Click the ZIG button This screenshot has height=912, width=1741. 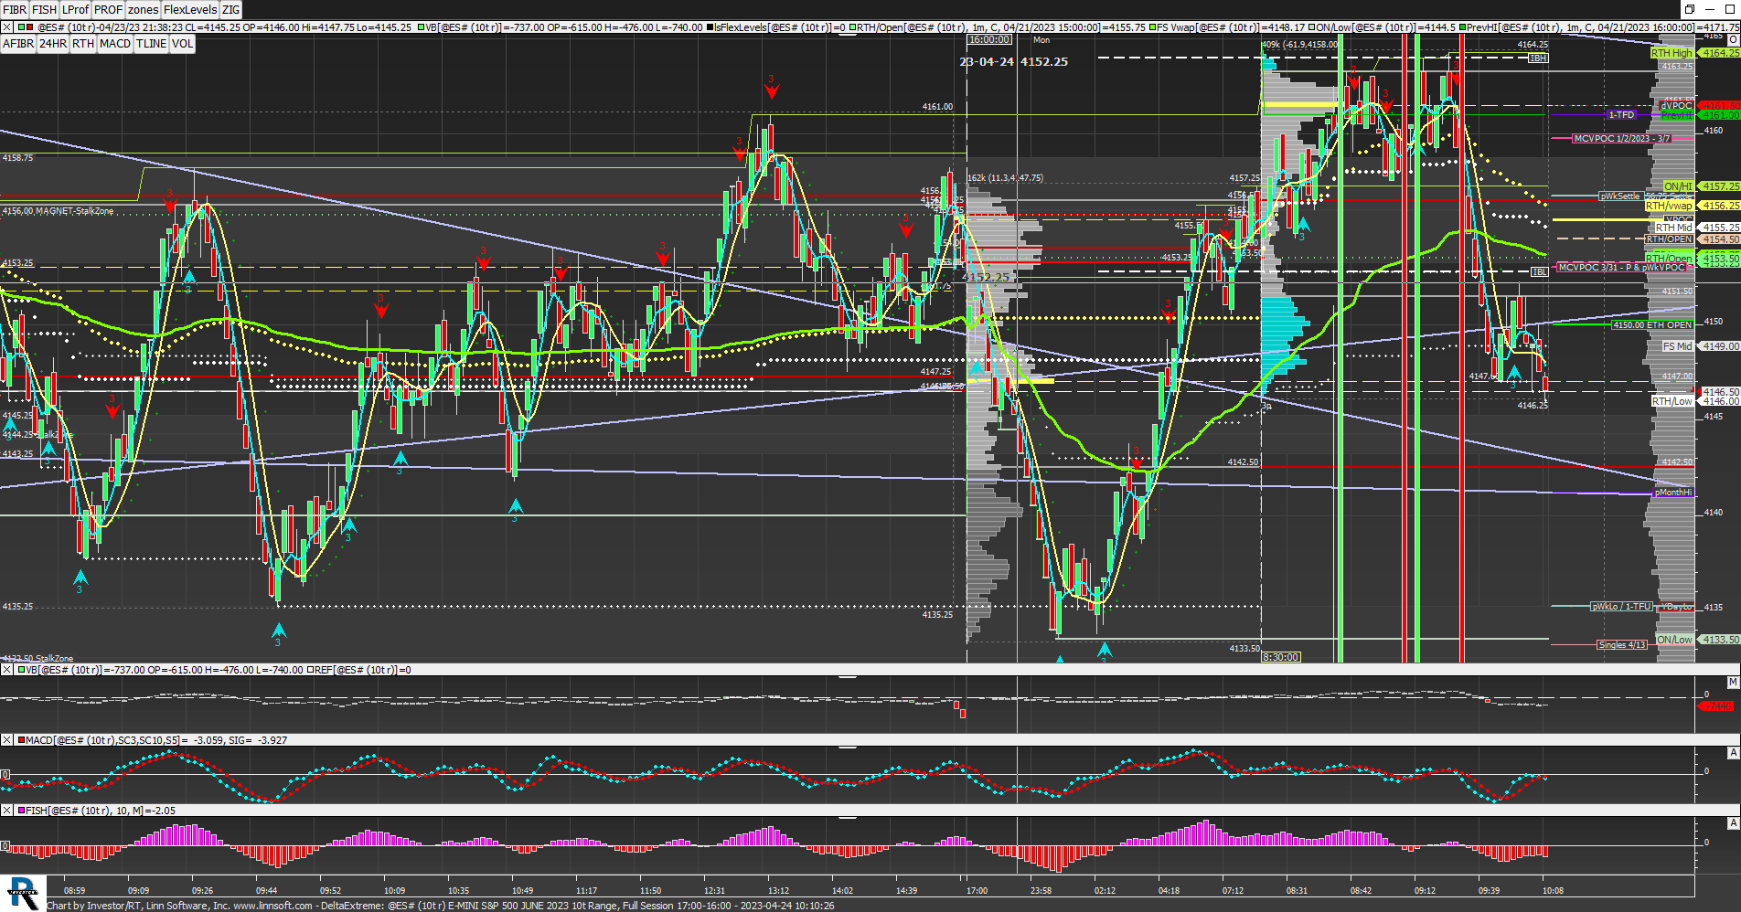coord(231,9)
